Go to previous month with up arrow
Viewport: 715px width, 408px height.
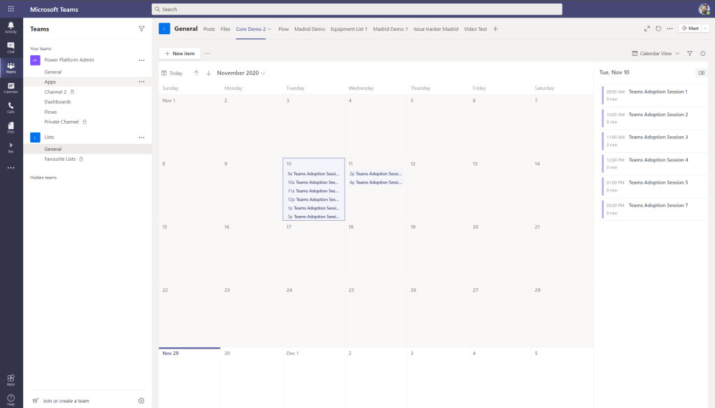(196, 73)
